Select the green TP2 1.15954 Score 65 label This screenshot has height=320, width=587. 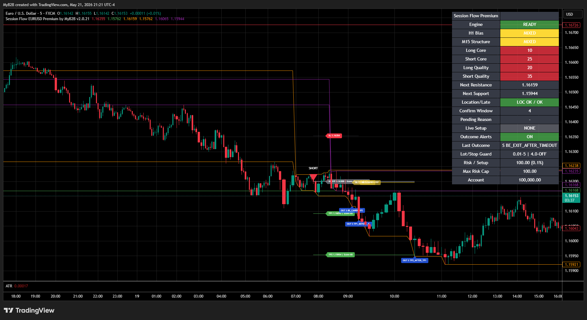pos(340,255)
